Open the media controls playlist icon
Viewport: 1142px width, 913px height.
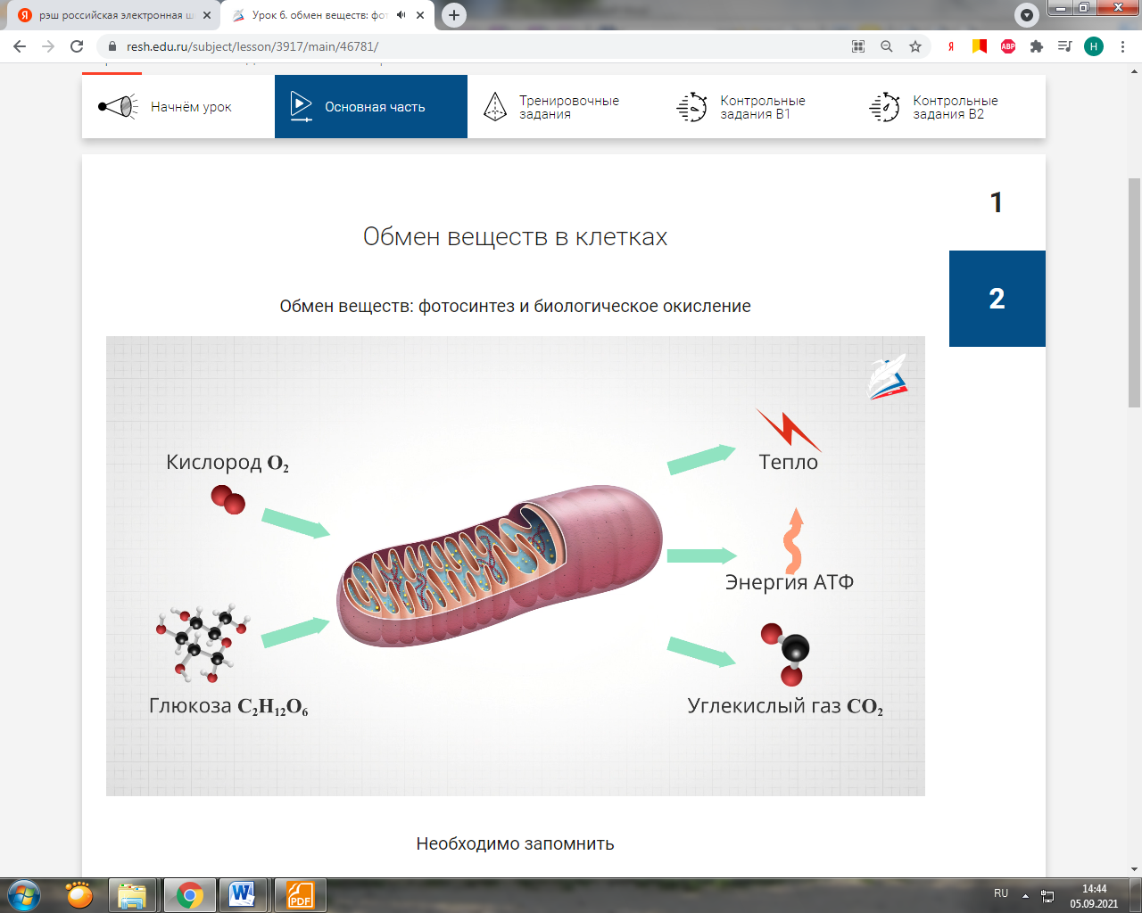pos(1064,46)
